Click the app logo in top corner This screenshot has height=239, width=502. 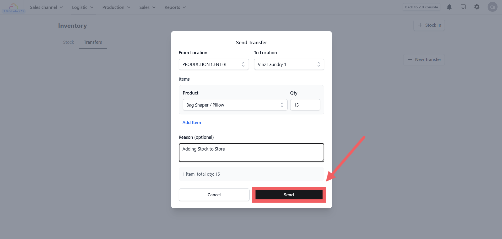point(13,7)
